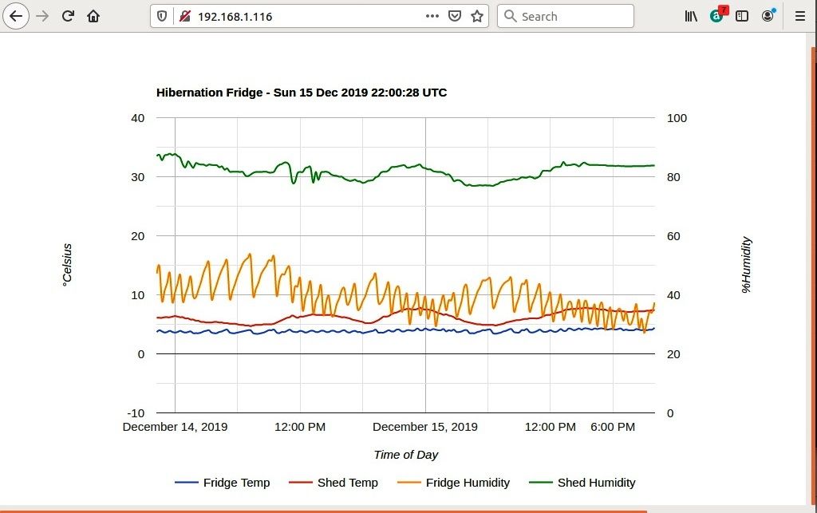Click the extension icon with red badge
The width and height of the screenshot is (817, 513).
pos(716,15)
